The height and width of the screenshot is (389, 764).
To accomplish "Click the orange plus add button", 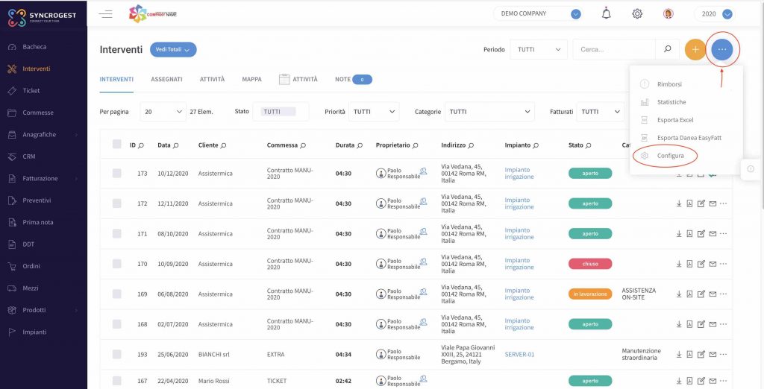I will pyautogui.click(x=695, y=50).
